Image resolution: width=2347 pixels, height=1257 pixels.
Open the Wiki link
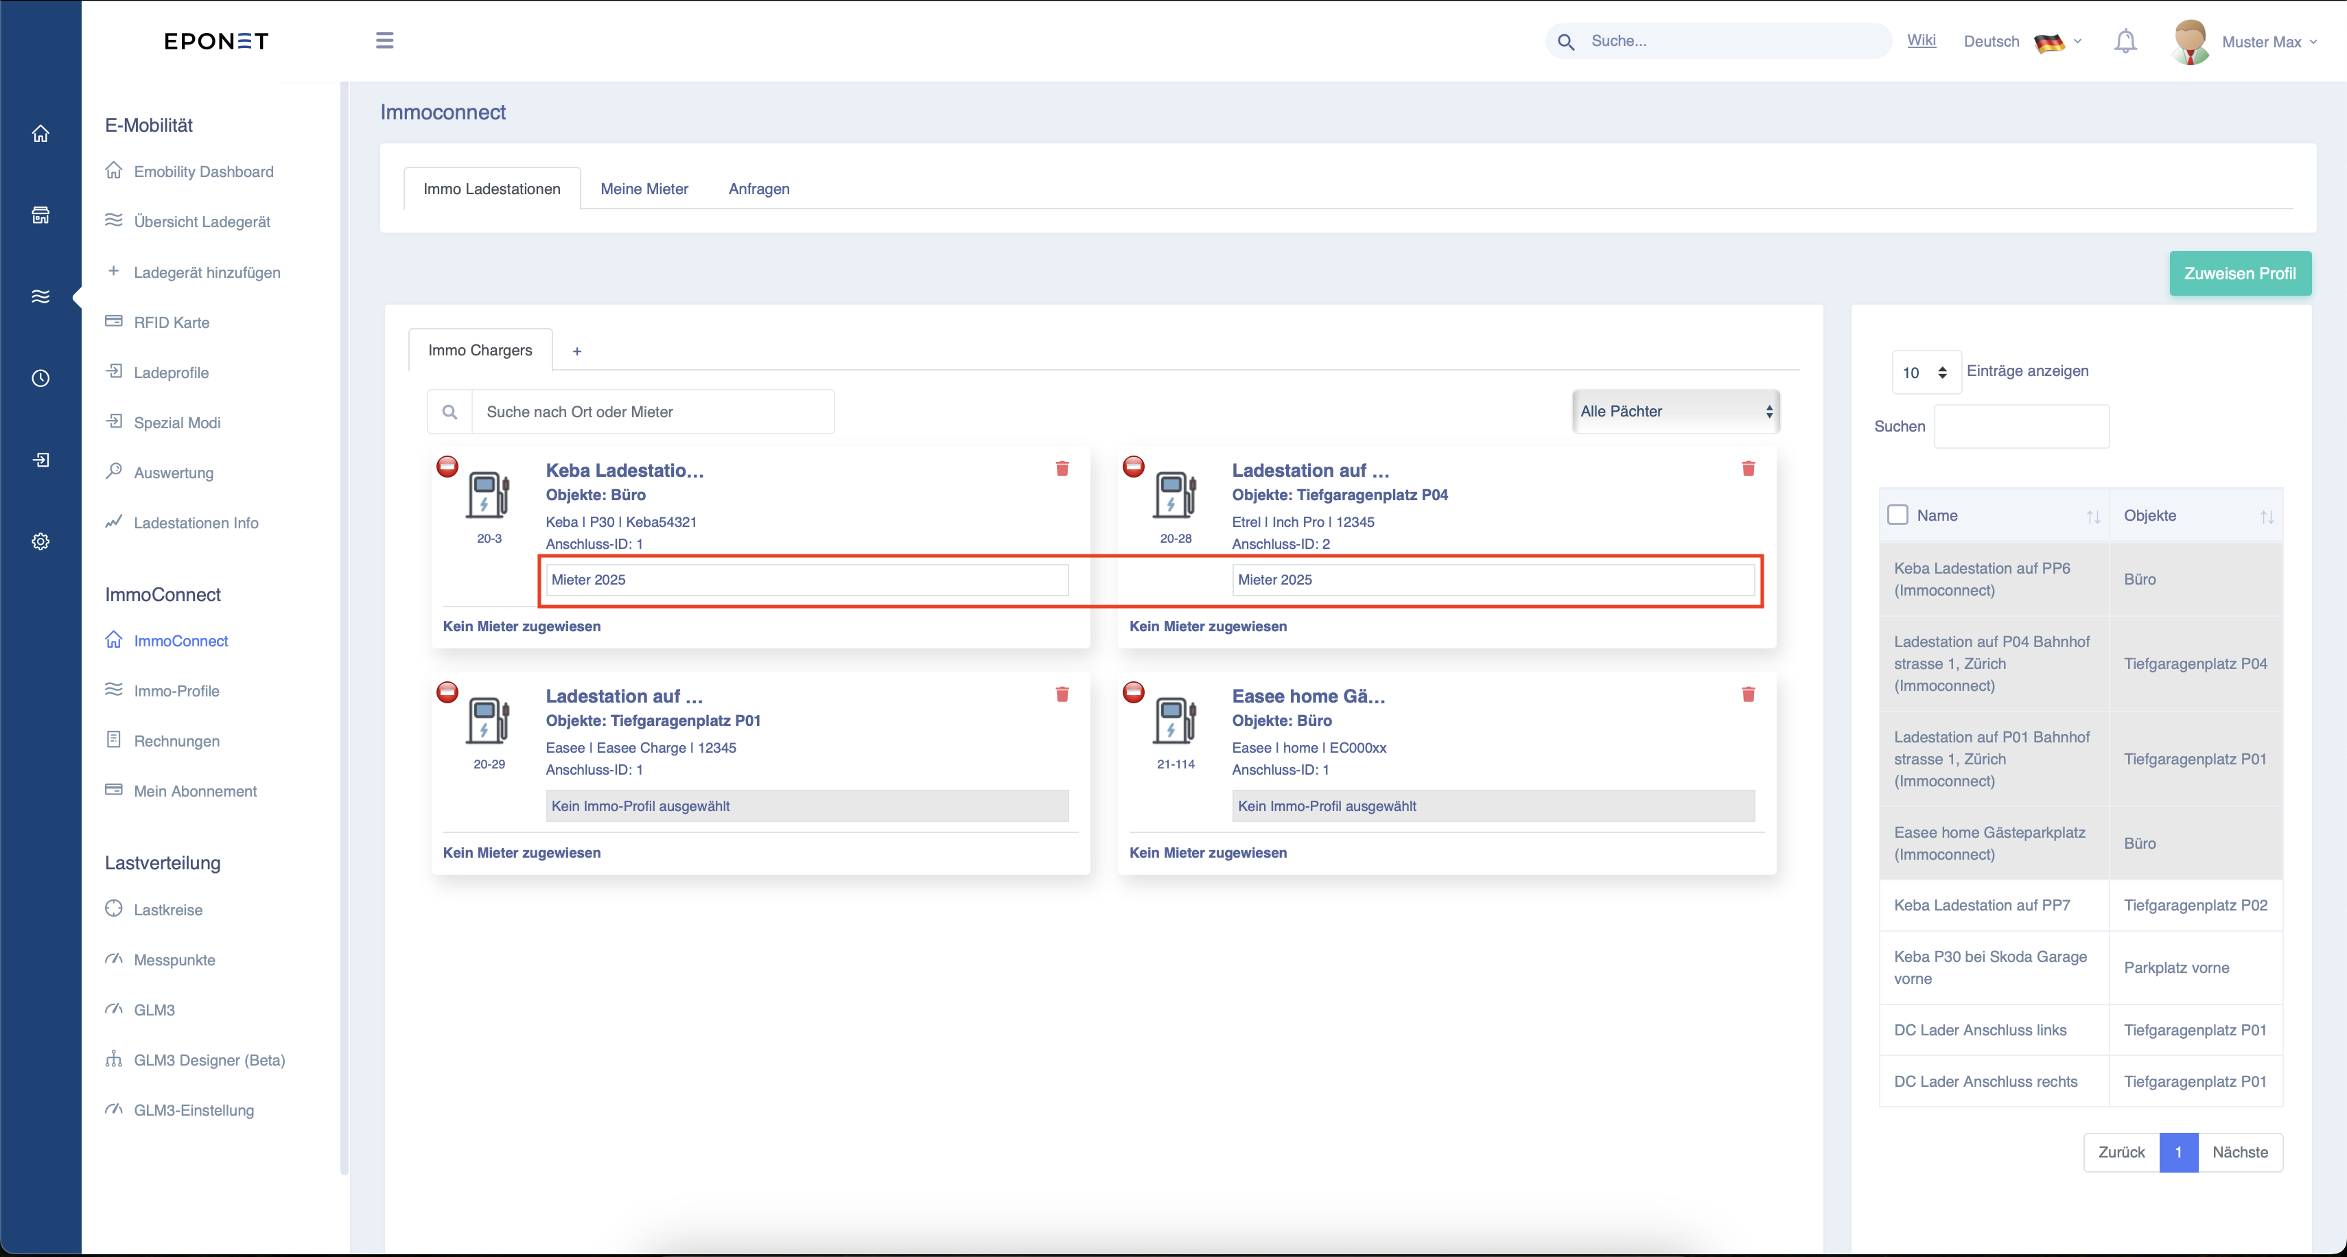pyautogui.click(x=1921, y=41)
